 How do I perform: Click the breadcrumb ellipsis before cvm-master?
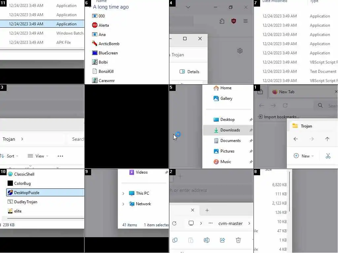(x=211, y=223)
